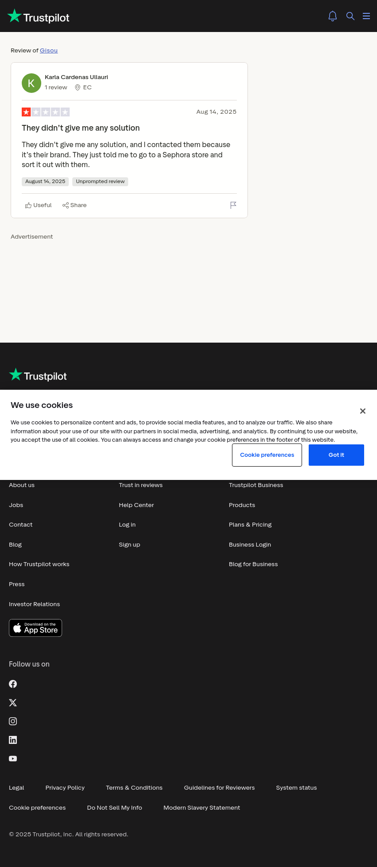Accept cookies with Got it button
Screen dimensions: 377x867
pyautogui.click(x=336, y=455)
